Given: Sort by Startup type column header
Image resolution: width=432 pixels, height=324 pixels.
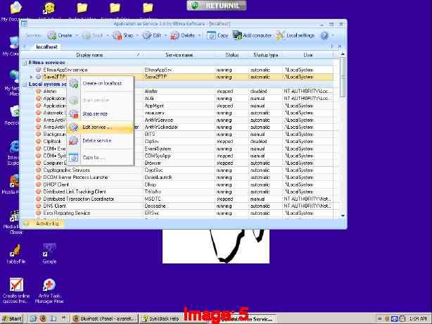Looking at the screenshot, I should [265, 55].
